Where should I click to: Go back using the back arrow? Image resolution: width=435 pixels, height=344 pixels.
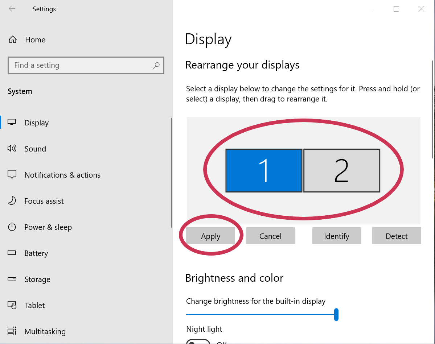12,9
